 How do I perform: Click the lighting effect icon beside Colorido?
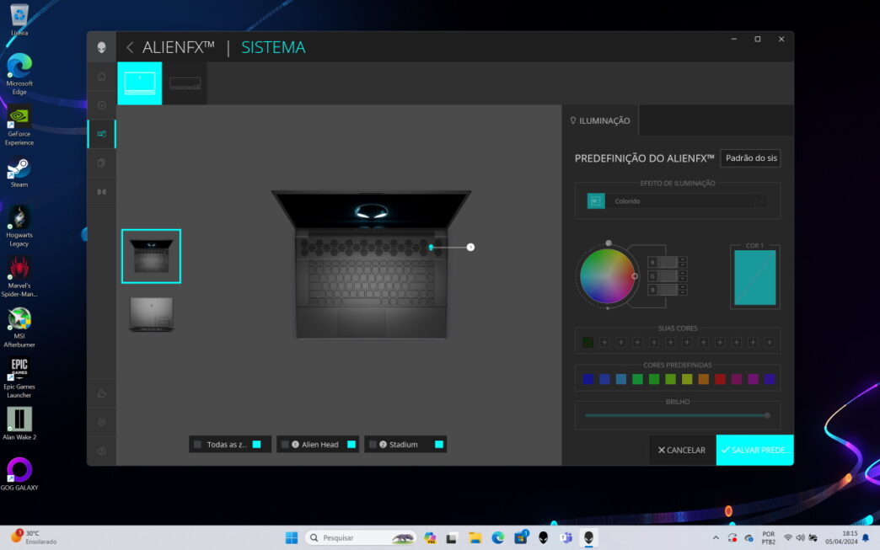[596, 201]
